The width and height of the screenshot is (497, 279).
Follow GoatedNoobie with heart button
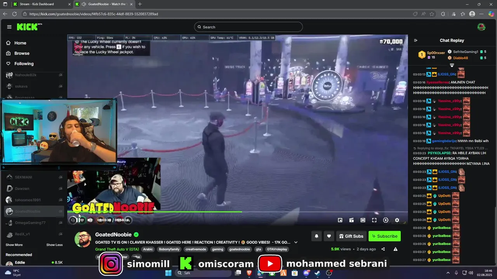(329, 236)
